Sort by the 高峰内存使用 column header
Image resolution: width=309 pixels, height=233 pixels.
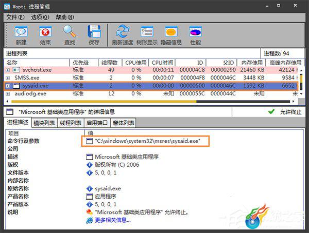coord(285,63)
